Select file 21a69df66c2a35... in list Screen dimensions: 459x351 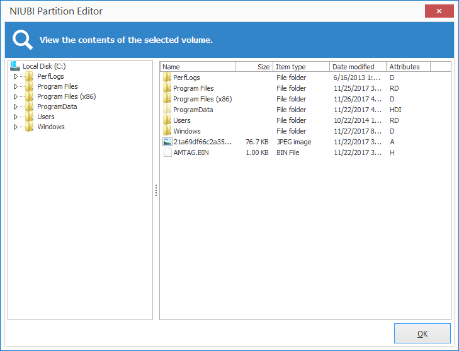[203, 142]
